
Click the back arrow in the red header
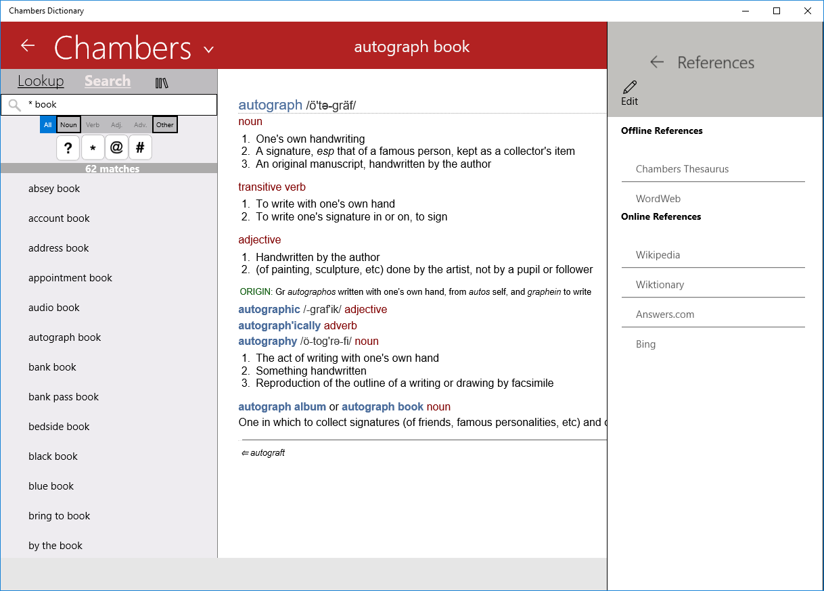[x=28, y=46]
